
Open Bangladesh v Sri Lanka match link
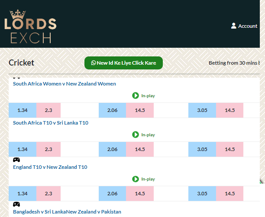coord(39,212)
